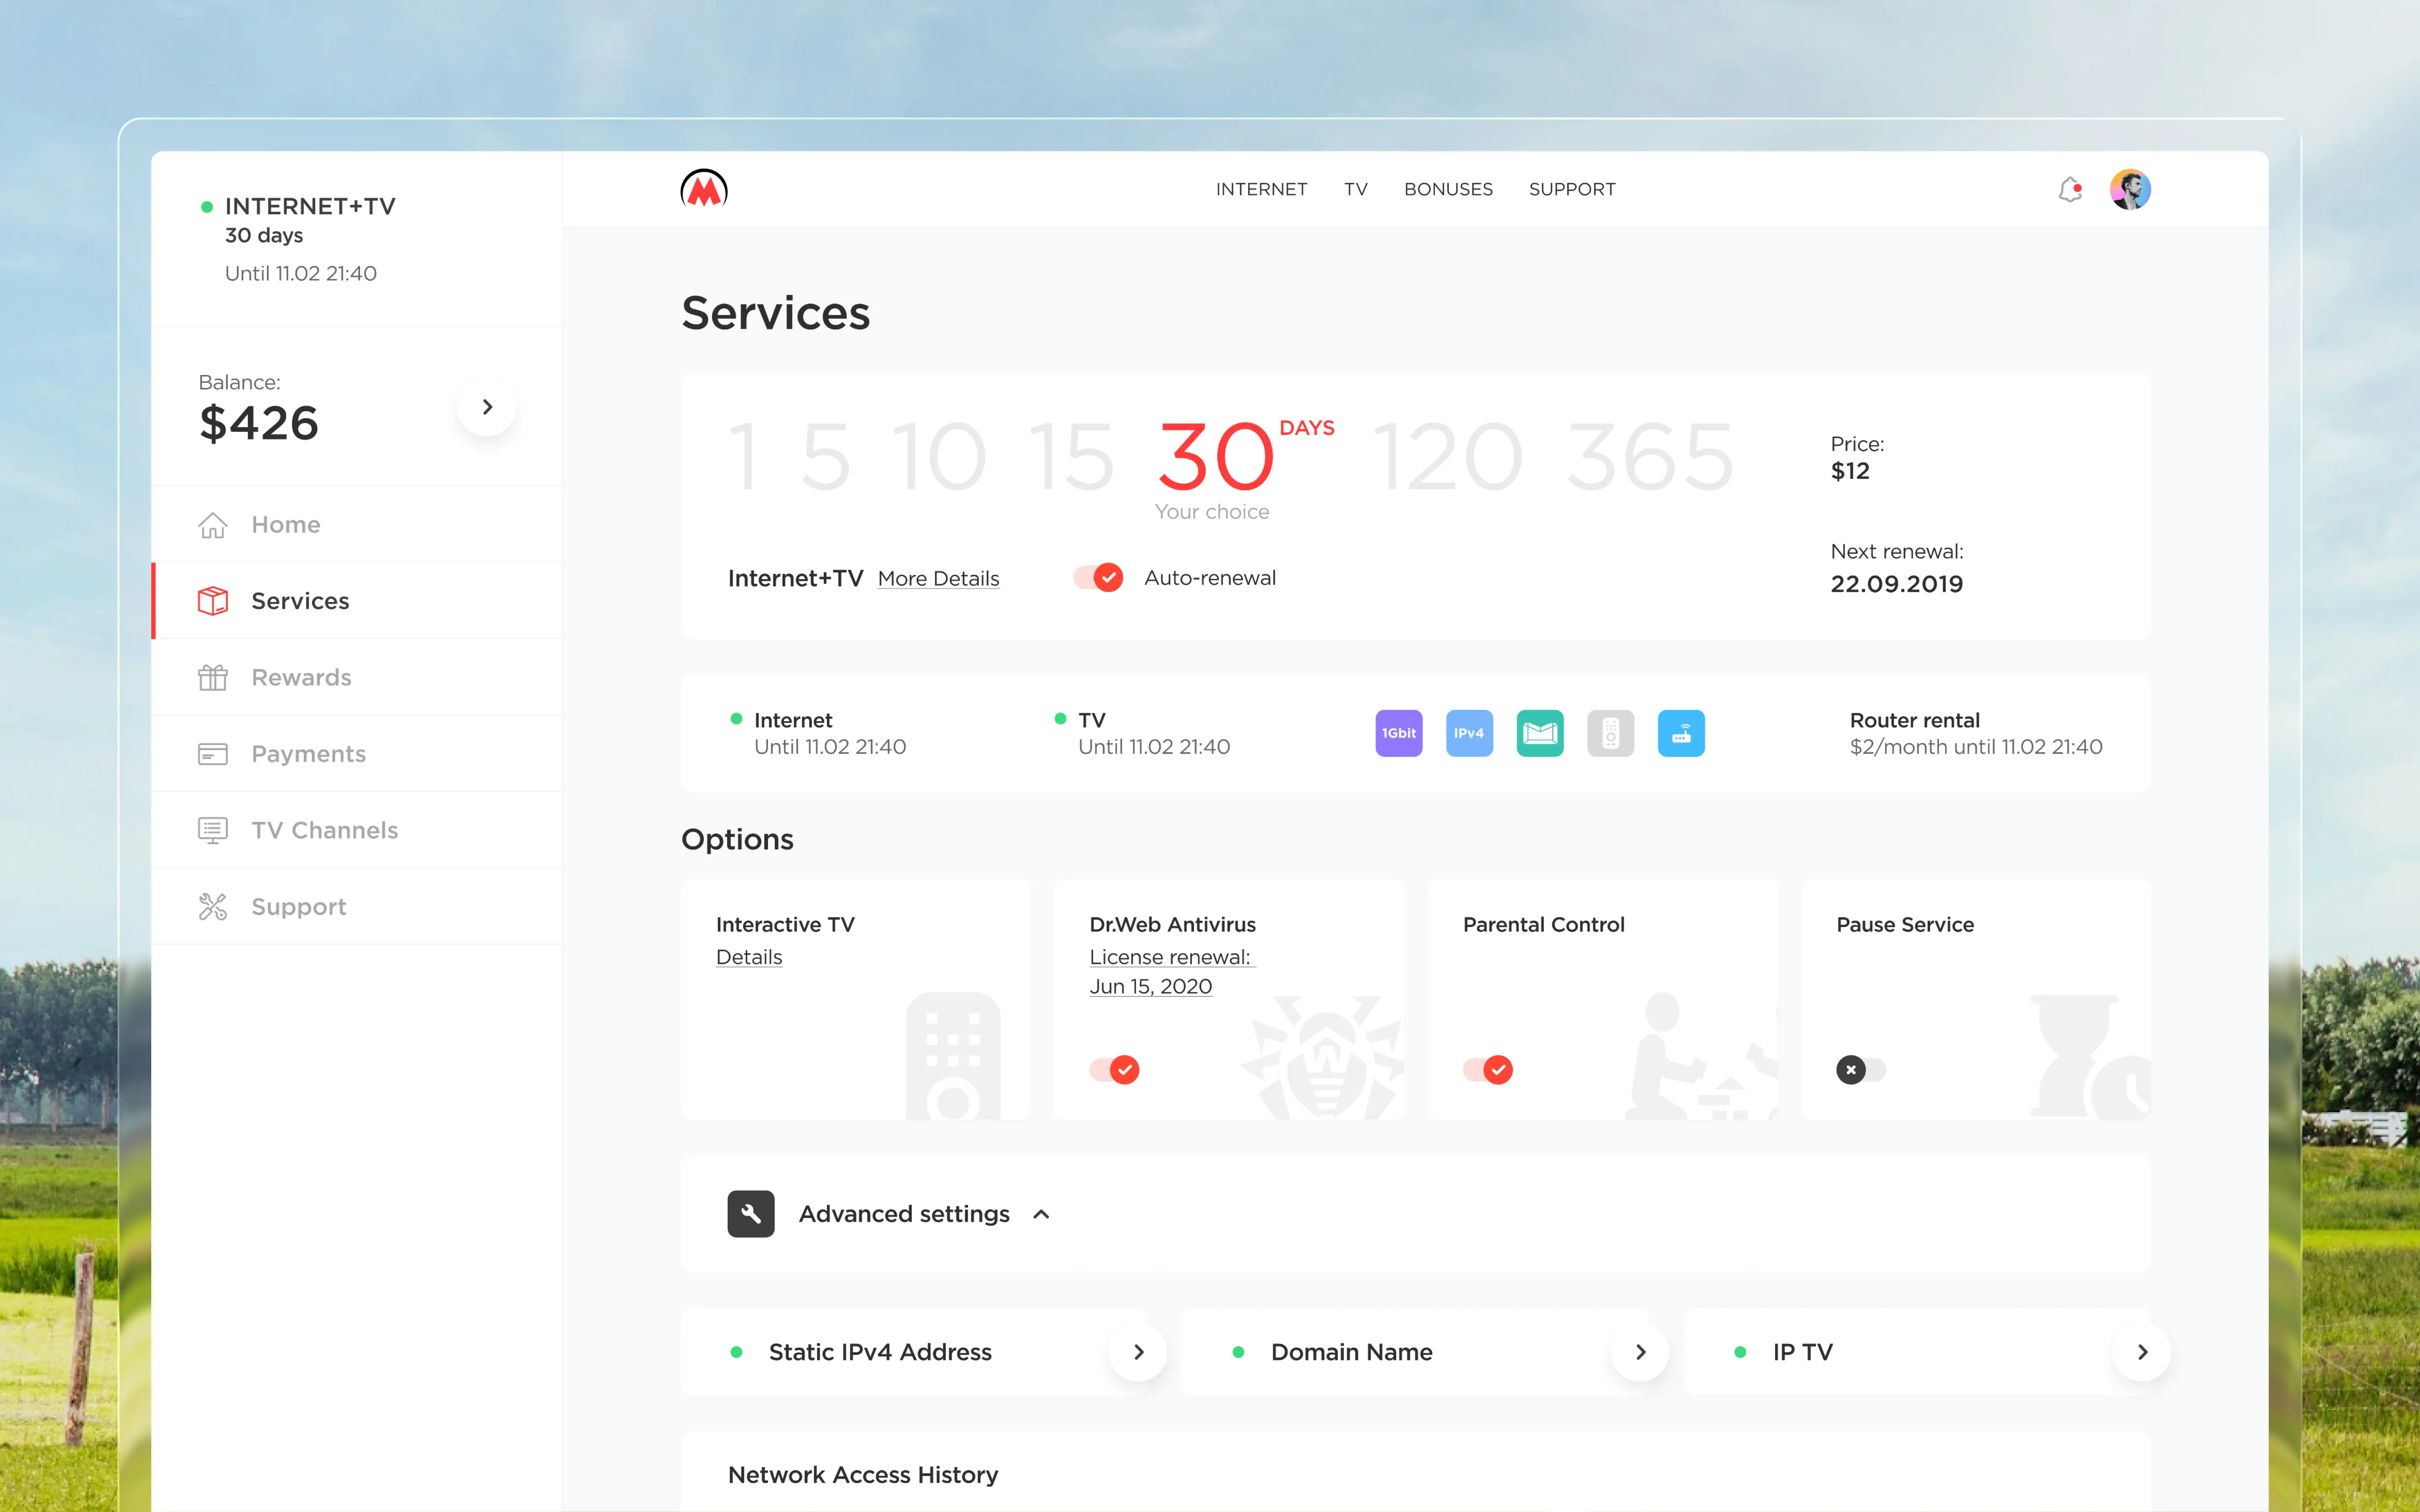Open the user profile avatar
This screenshot has width=2420, height=1512.
click(x=2130, y=189)
